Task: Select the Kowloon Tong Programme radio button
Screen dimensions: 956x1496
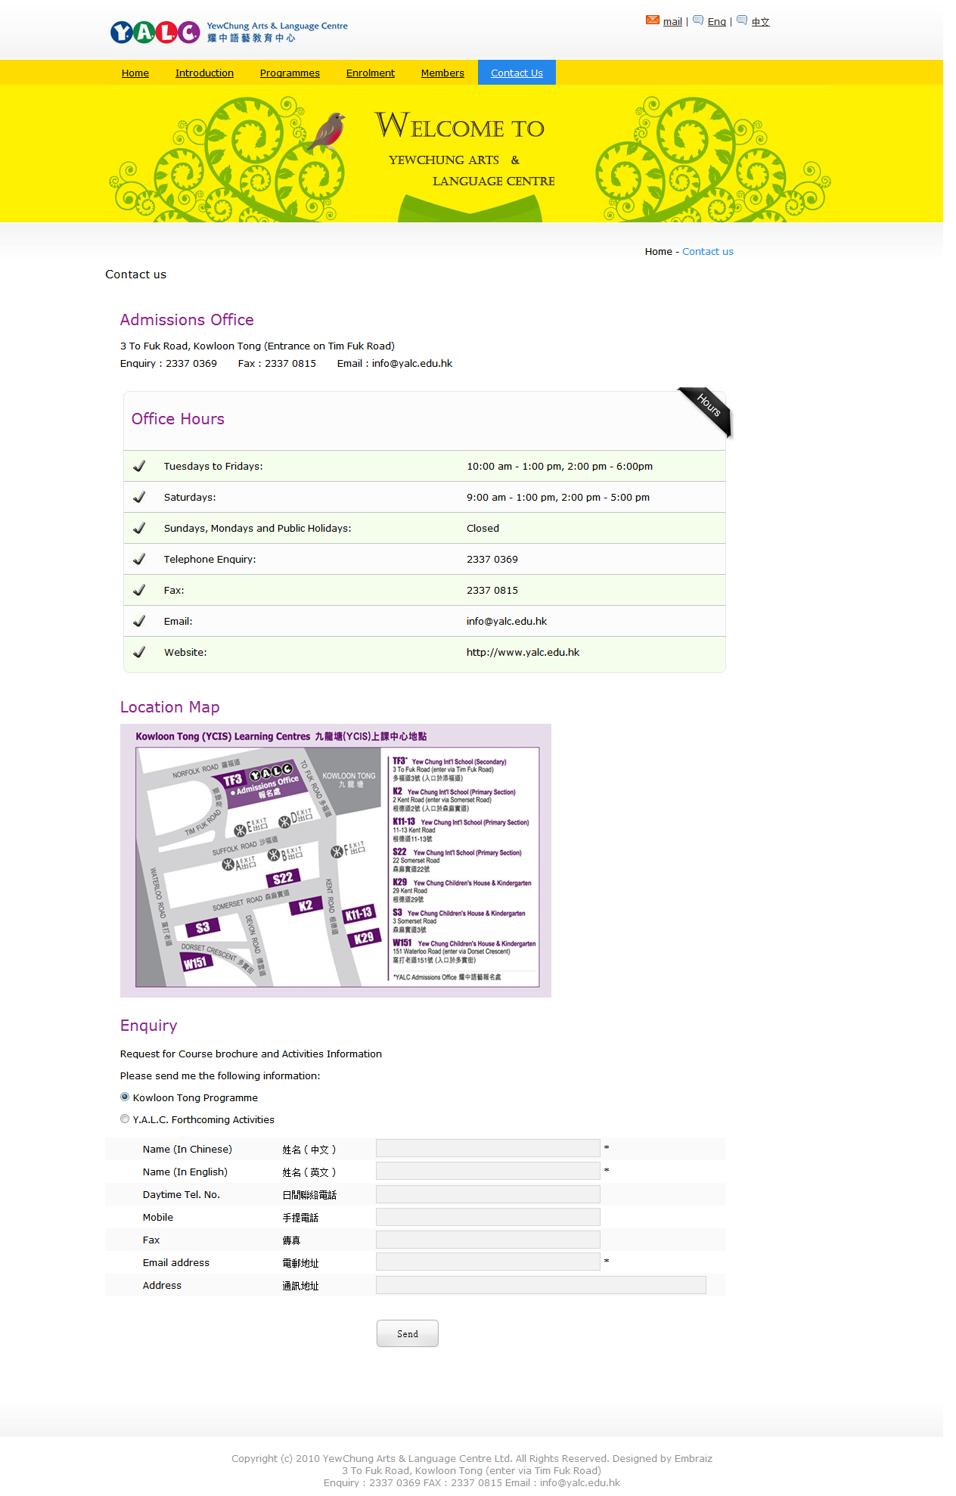Action: click(125, 1097)
